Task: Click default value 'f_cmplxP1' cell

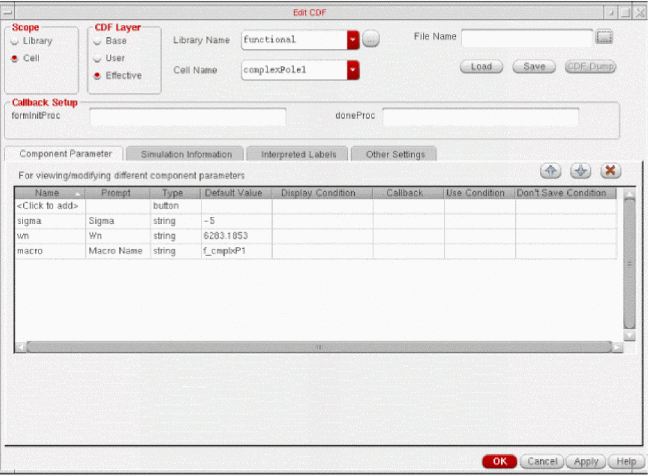Action: (236, 251)
